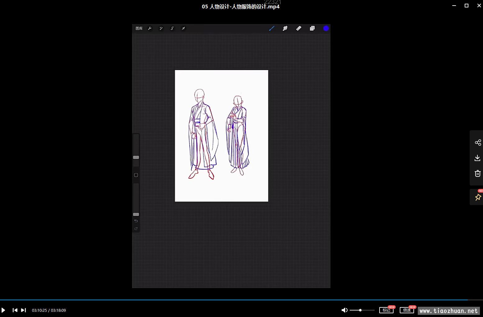
Task: Open the wrench Actions menu
Action: 150,29
